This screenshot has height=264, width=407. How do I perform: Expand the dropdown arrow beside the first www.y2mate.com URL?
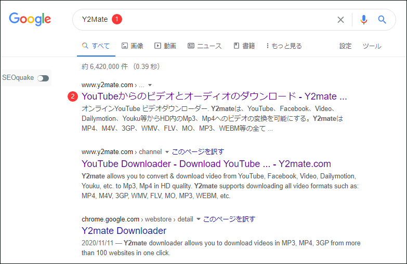[x=150, y=85]
